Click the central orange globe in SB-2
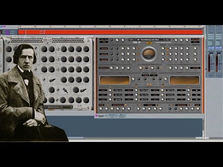 (x=149, y=54)
